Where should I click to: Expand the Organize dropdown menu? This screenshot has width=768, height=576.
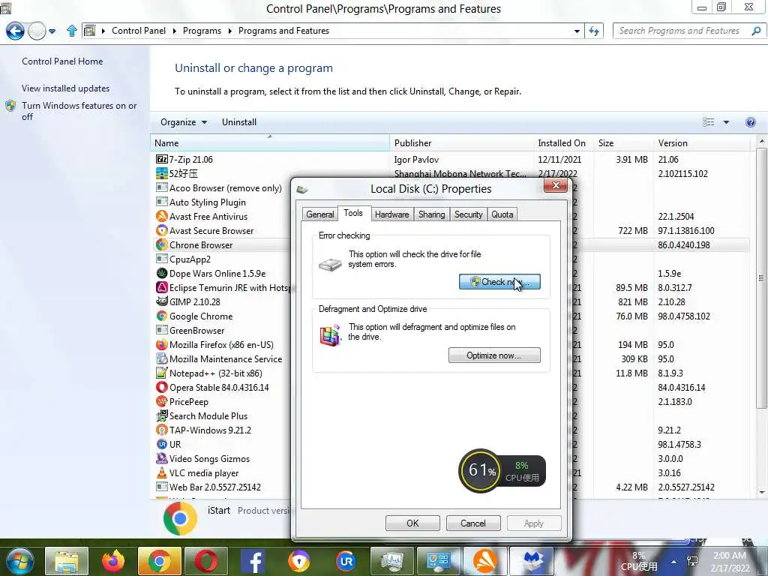click(x=184, y=122)
